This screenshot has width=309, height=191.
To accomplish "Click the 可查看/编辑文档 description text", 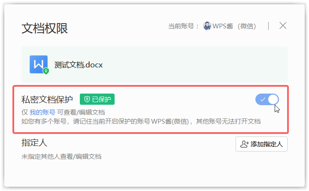I will tap(81, 112).
